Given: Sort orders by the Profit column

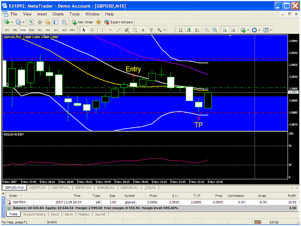Looking at the screenshot, I should [291, 196].
